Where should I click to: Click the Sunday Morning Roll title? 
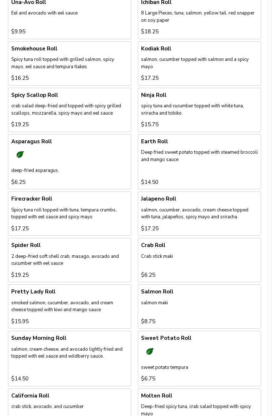(39, 338)
